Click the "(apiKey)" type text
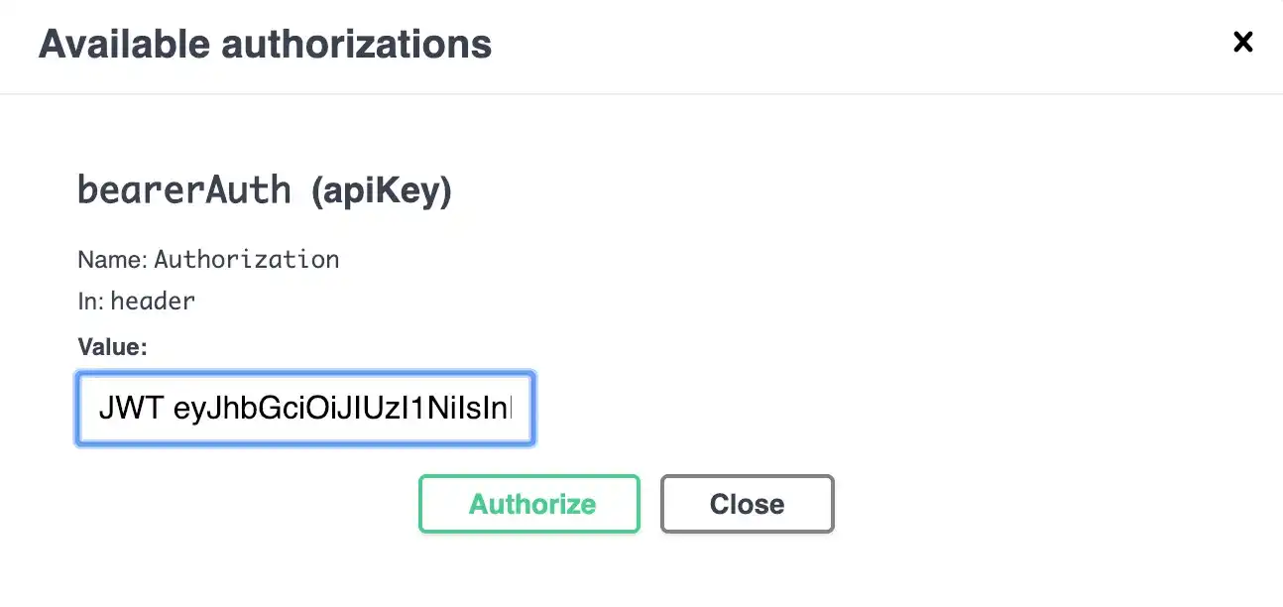Viewport: 1283px width, 607px height. pyautogui.click(x=382, y=190)
